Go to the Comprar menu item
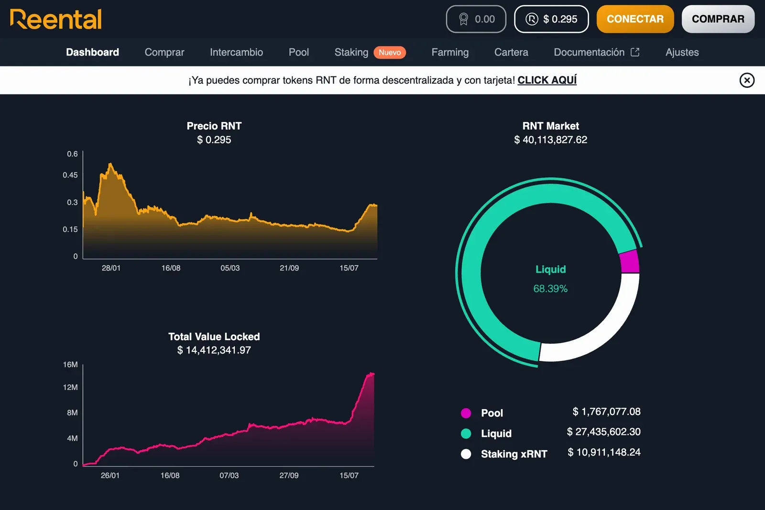 click(164, 52)
